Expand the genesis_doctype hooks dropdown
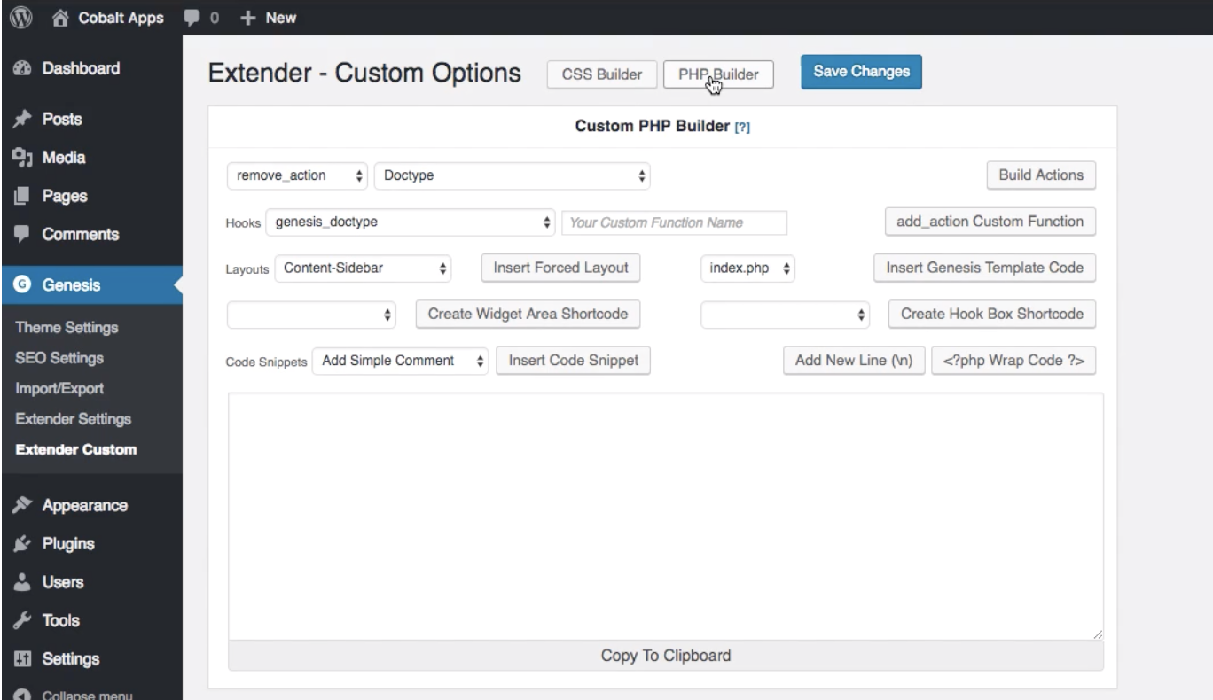Screen dimensions: 1213x700 411,222
